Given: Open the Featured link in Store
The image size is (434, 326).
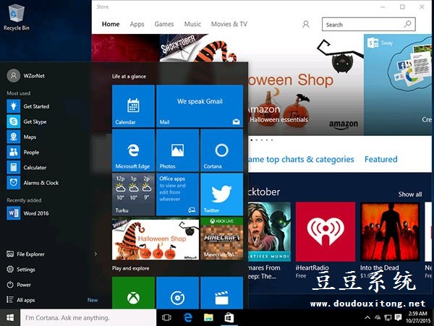Looking at the screenshot, I should click(x=381, y=159).
